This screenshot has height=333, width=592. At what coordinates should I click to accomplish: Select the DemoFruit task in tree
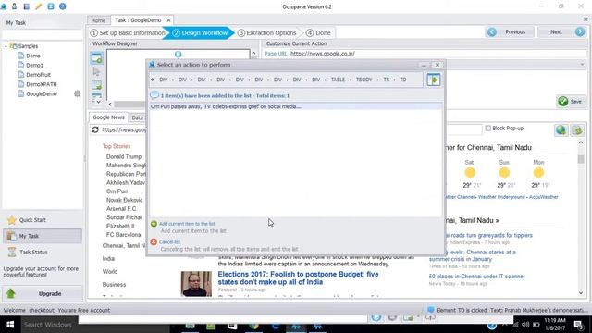(x=38, y=75)
